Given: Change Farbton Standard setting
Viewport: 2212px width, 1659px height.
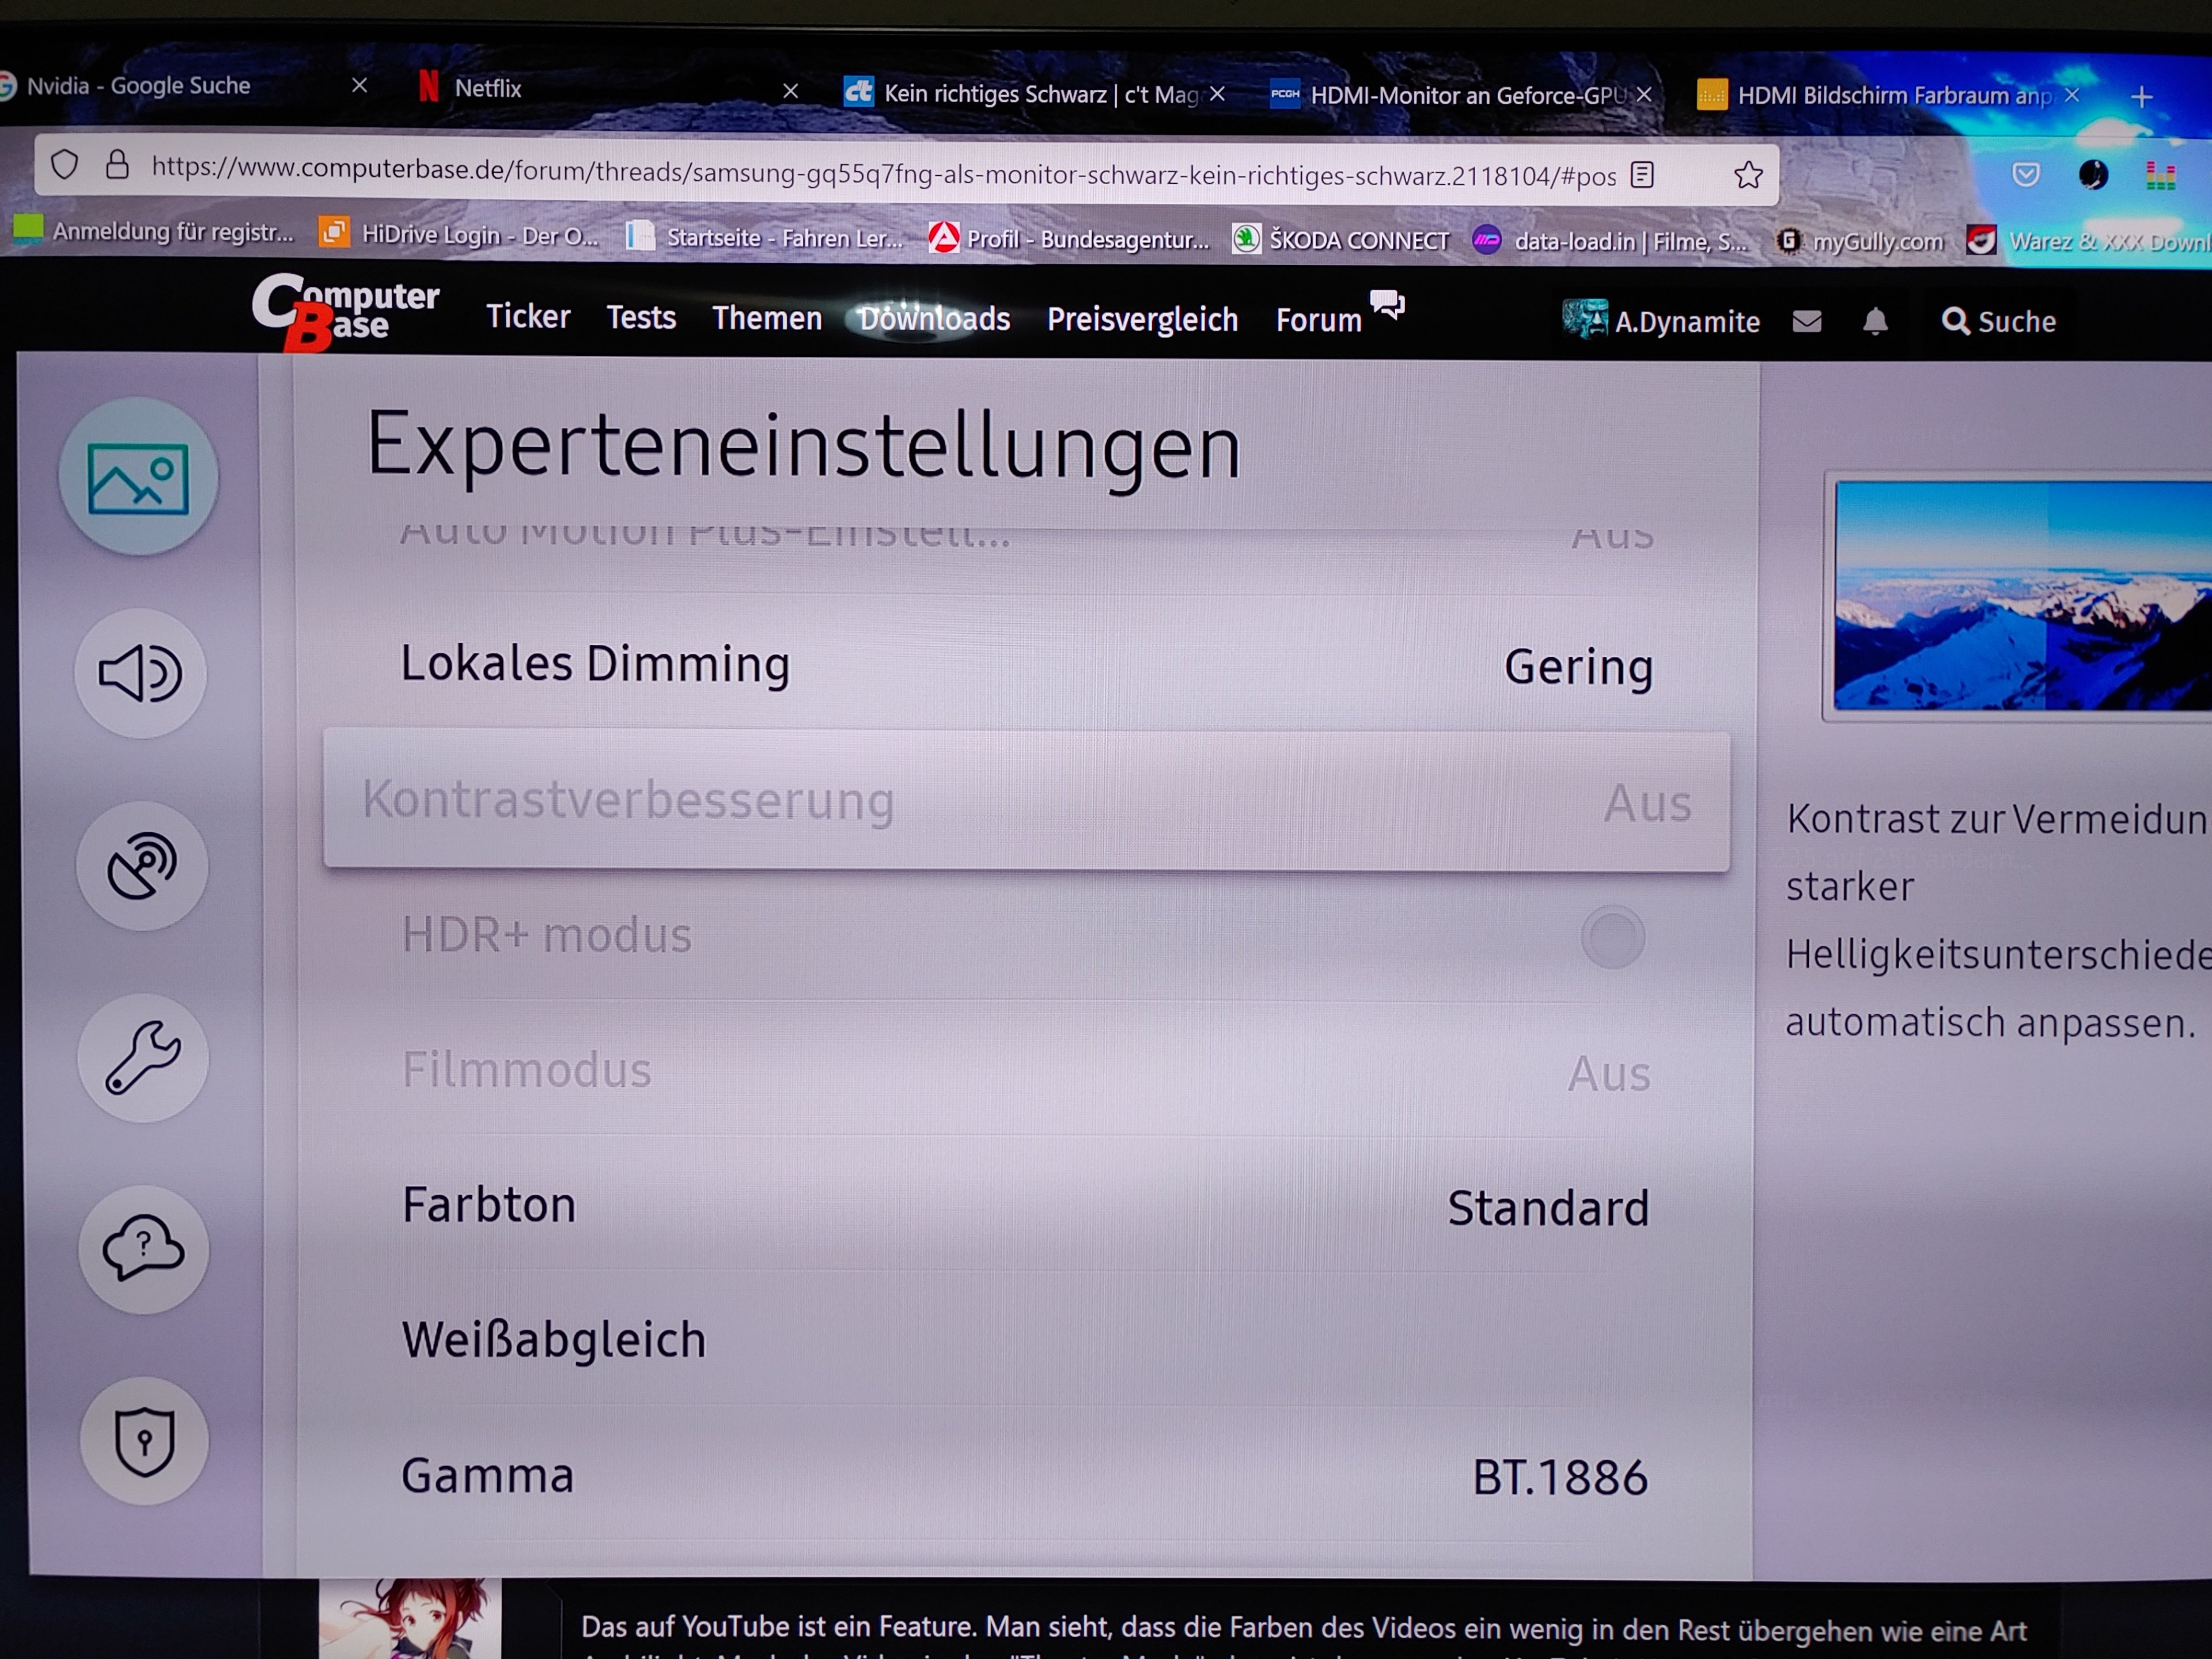Looking at the screenshot, I should tap(1026, 1206).
